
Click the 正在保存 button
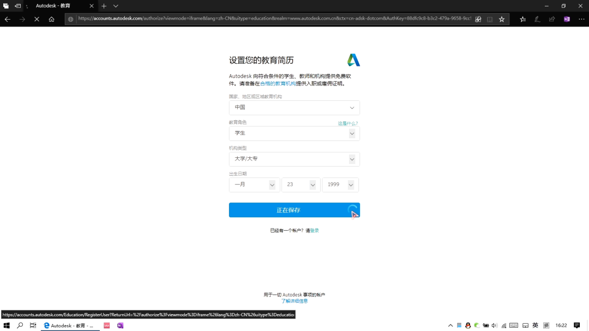click(294, 210)
